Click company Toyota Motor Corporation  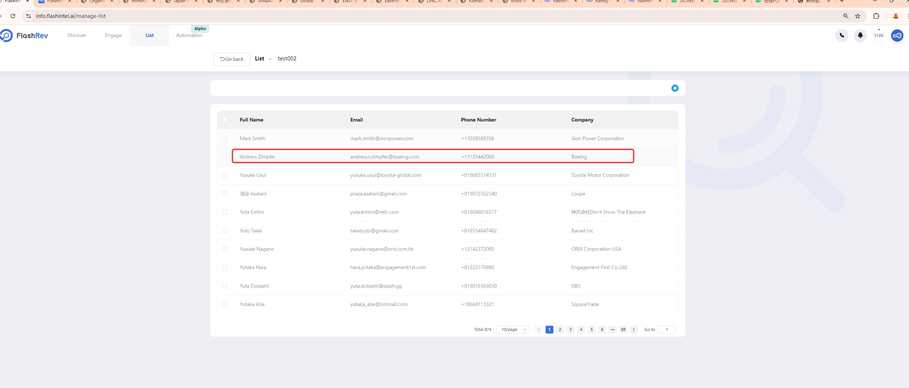click(x=600, y=175)
